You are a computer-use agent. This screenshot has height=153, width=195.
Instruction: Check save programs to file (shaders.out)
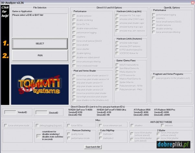click(x=154, y=78)
